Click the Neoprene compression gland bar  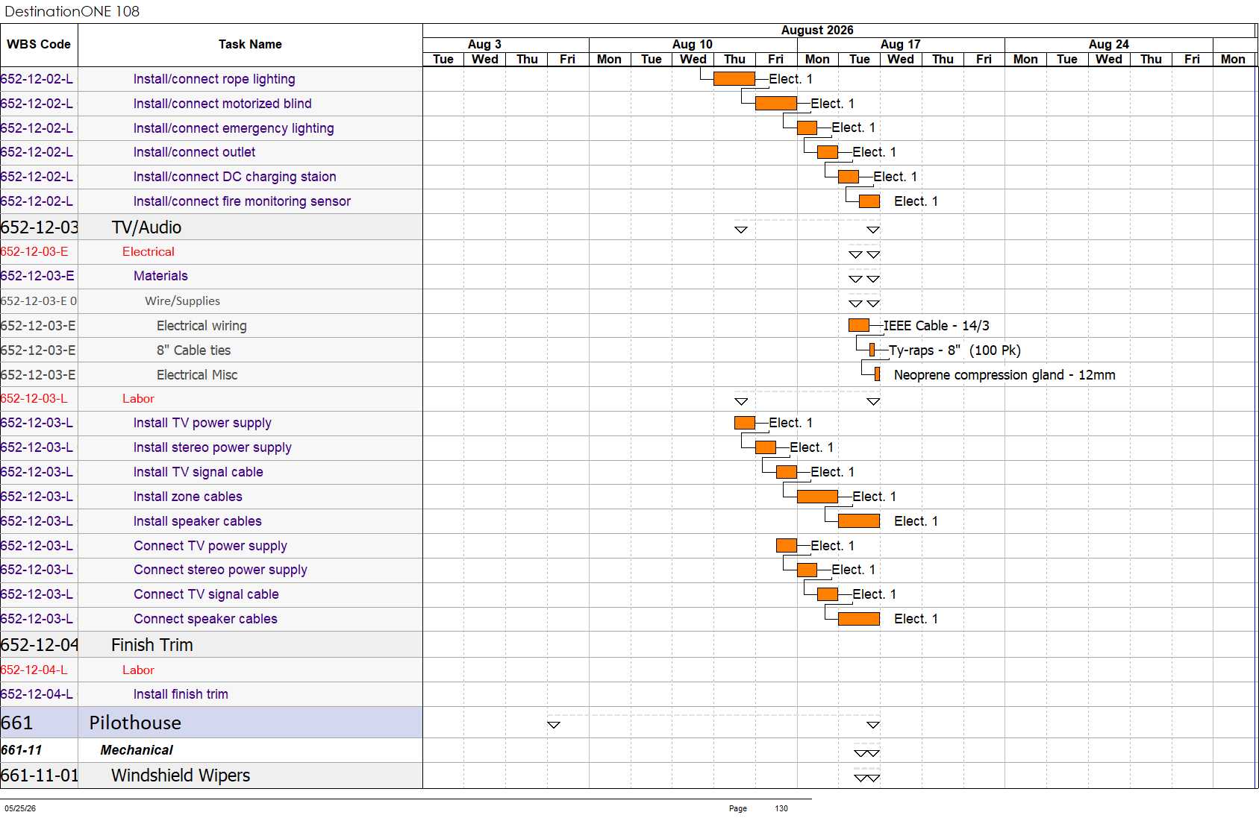(x=877, y=374)
